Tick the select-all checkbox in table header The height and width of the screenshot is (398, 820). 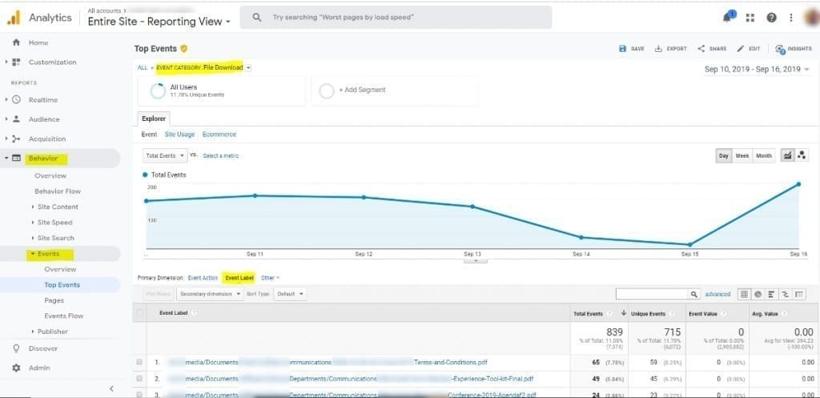pyautogui.click(x=139, y=313)
